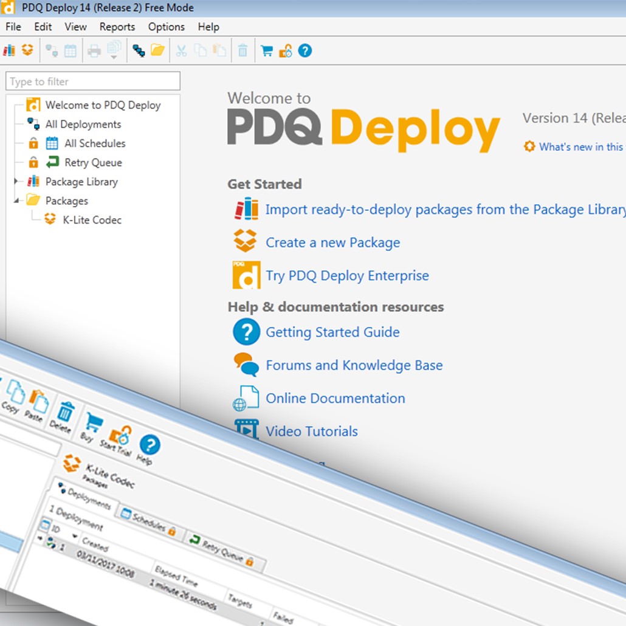Click Copy in the tilted window toolbar

(x=13, y=396)
